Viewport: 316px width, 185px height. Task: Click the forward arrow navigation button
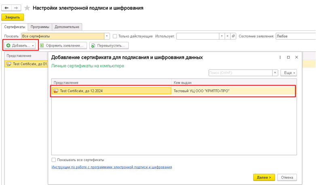[17, 8]
